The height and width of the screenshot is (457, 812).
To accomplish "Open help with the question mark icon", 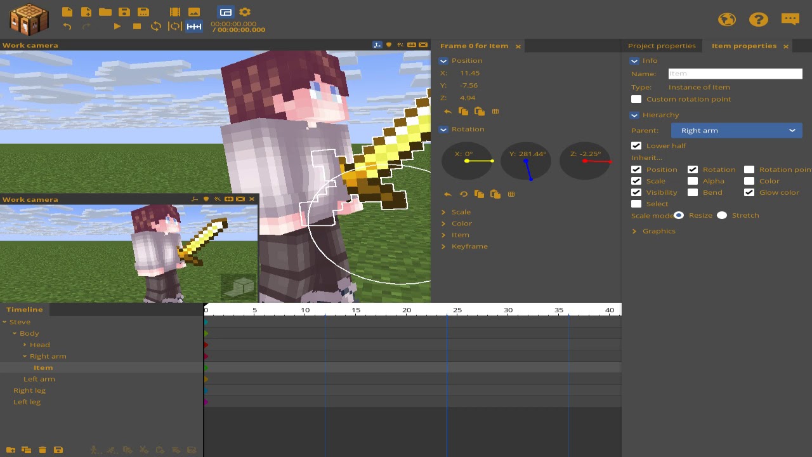I will point(759,19).
